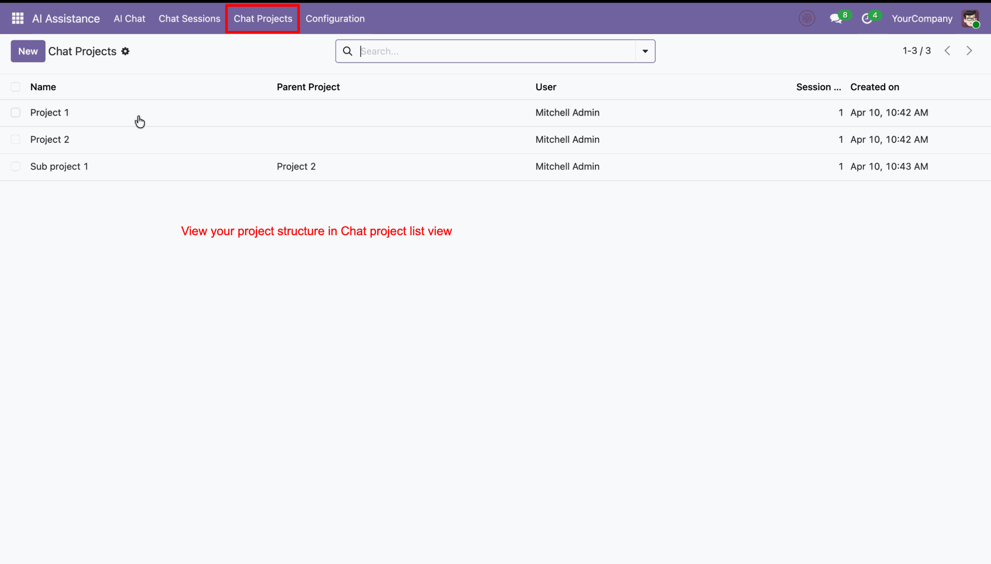Focus the Search input field
Screen dimensions: 991x564
click(x=495, y=51)
